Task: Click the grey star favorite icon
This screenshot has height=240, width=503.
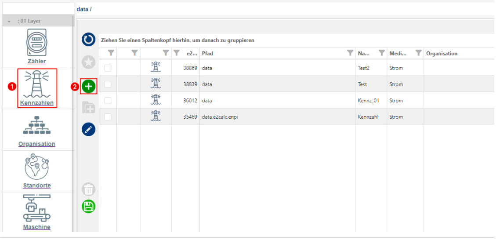Action: (x=89, y=62)
